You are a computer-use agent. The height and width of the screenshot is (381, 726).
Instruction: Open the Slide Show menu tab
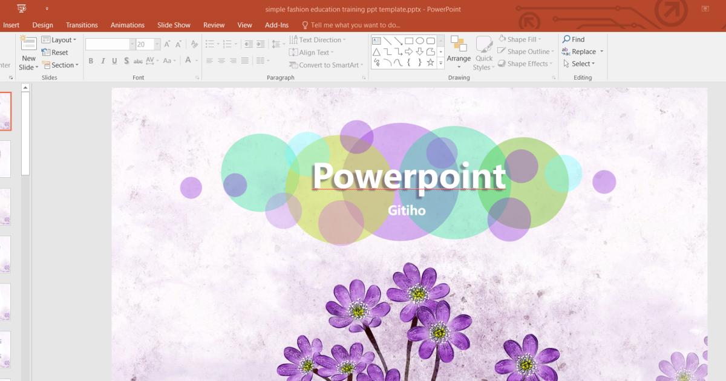pos(174,25)
